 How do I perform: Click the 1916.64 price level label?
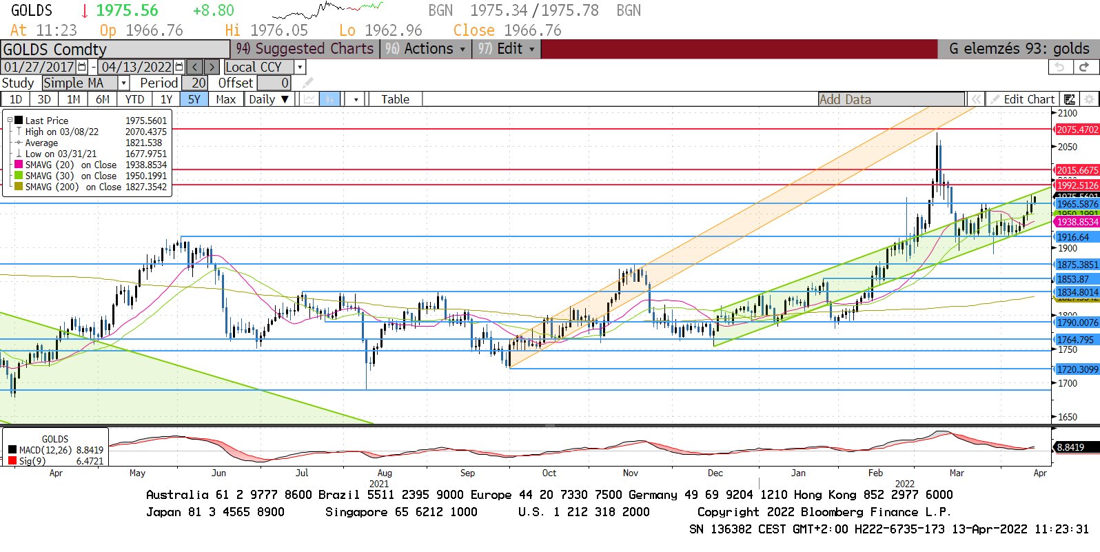pyautogui.click(x=1077, y=237)
